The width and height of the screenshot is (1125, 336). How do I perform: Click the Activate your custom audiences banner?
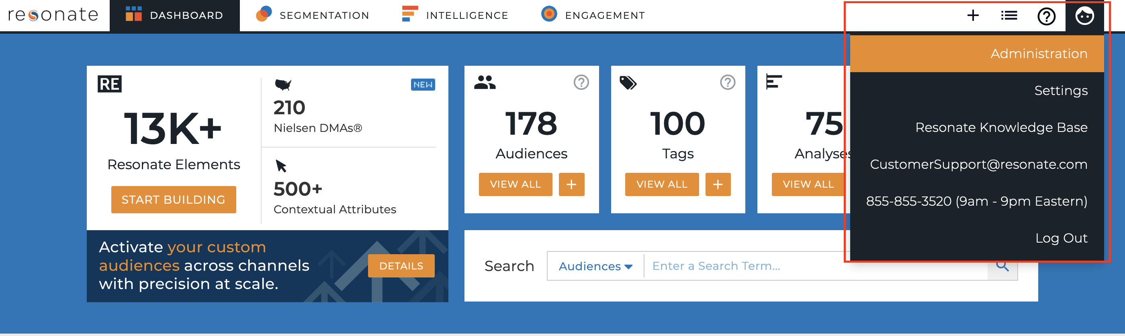[x=267, y=266]
